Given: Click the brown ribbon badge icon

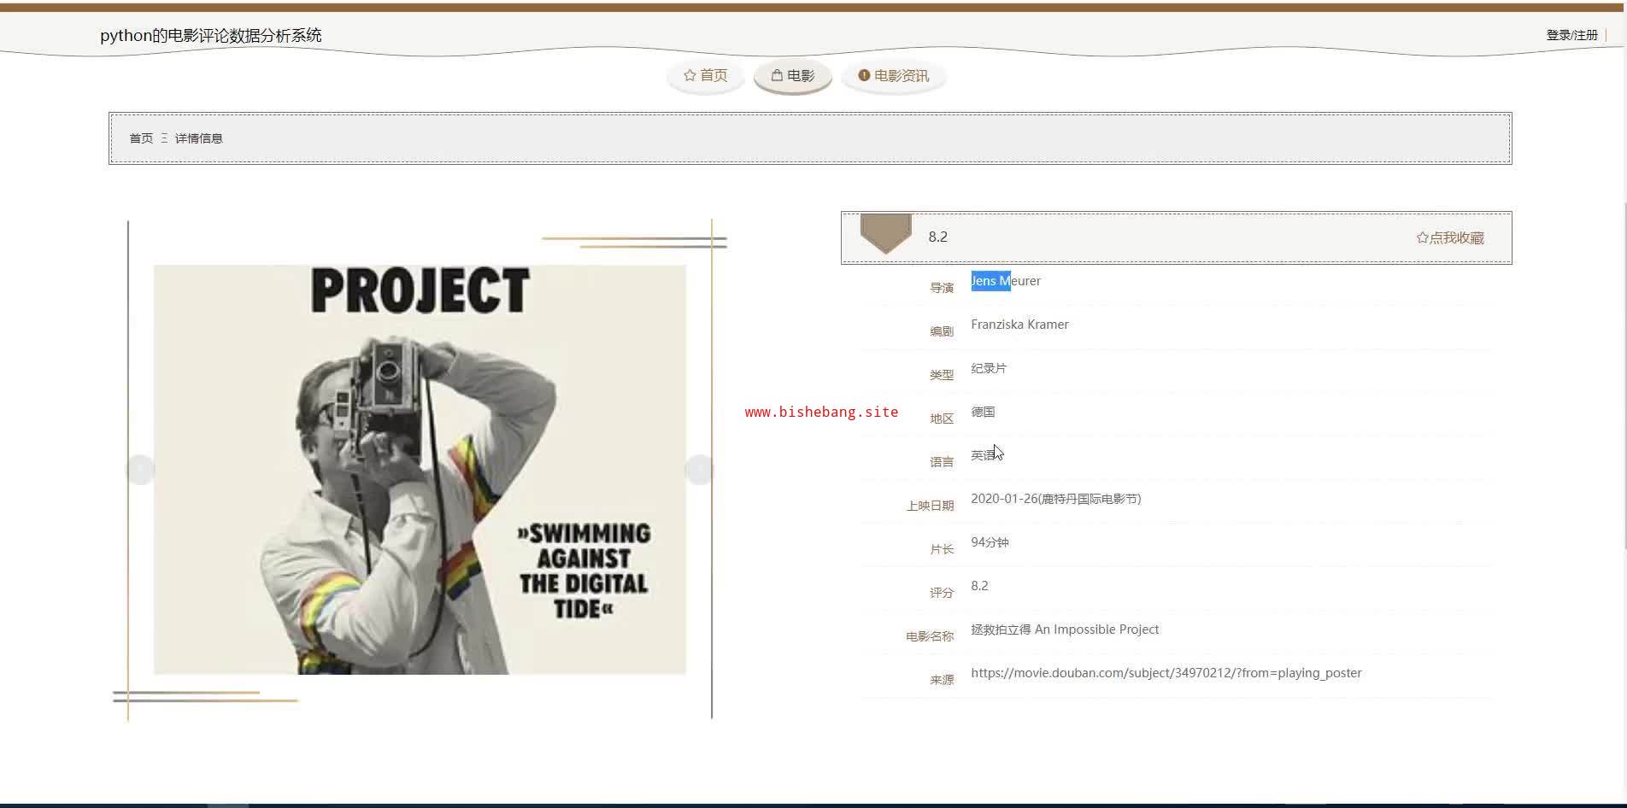Looking at the screenshot, I should tap(885, 234).
